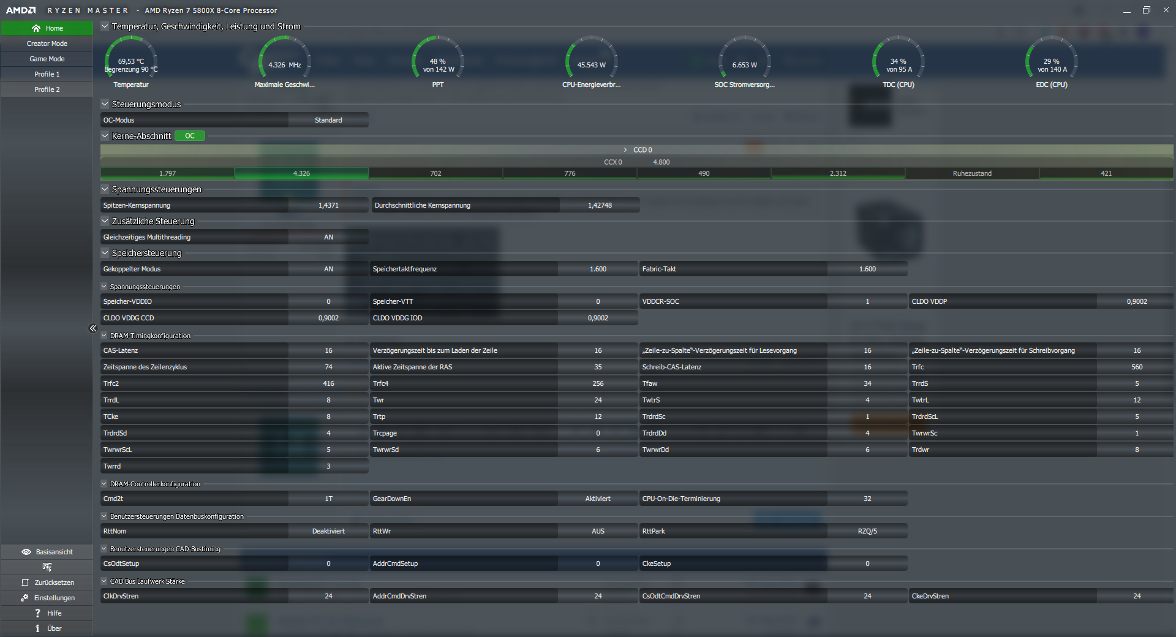Collapse Benutzersteuerungen Datenbuskonfiguration subsection
Viewport: 1176px width, 637px height.
pyautogui.click(x=104, y=516)
